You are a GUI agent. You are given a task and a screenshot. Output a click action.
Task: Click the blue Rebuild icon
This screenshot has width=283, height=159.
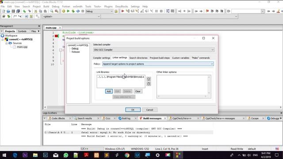point(78,11)
